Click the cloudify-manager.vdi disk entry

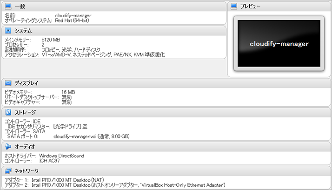click(x=92, y=136)
